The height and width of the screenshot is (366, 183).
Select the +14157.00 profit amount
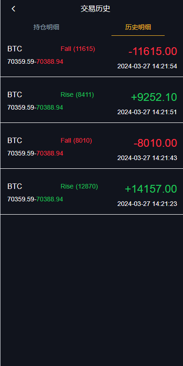pyautogui.click(x=151, y=189)
